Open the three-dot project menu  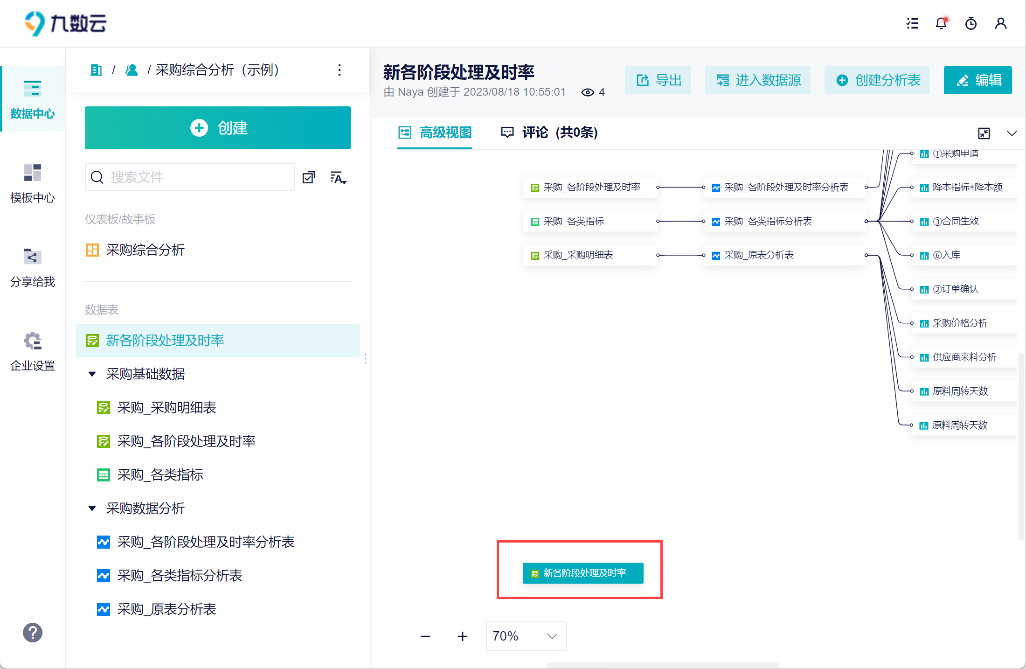(340, 70)
